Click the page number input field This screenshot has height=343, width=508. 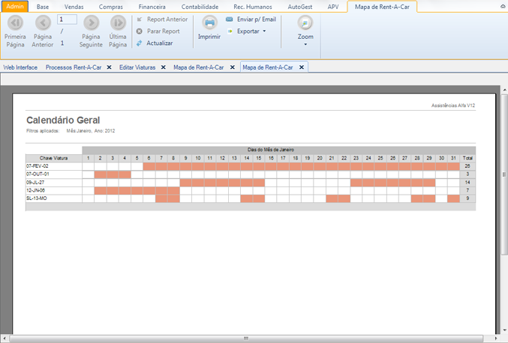pyautogui.click(x=67, y=19)
